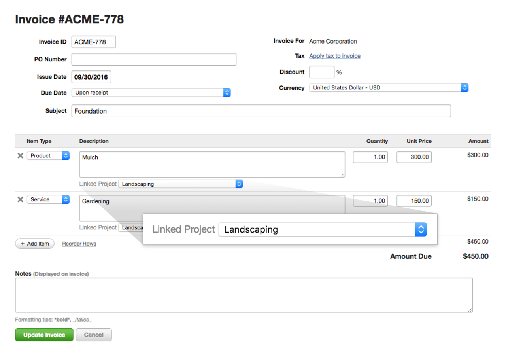Click the 300.00 unit price field
Screen dimensions: 506x356
tap(414, 157)
